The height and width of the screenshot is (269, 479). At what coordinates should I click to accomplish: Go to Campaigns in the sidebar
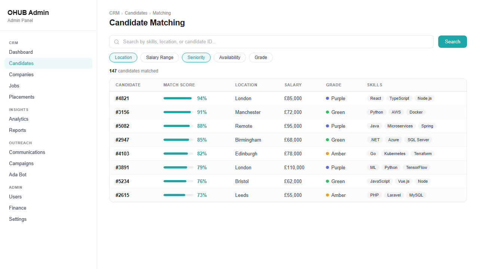pos(48,164)
